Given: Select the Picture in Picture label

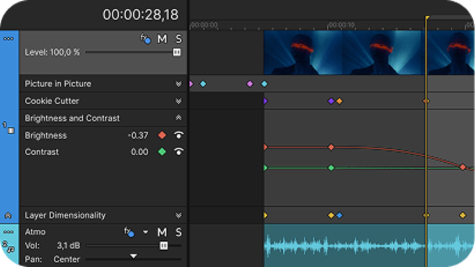Looking at the screenshot, I should 58,84.
